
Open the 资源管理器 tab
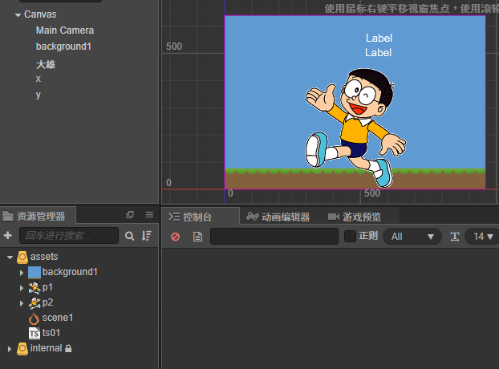point(38,217)
